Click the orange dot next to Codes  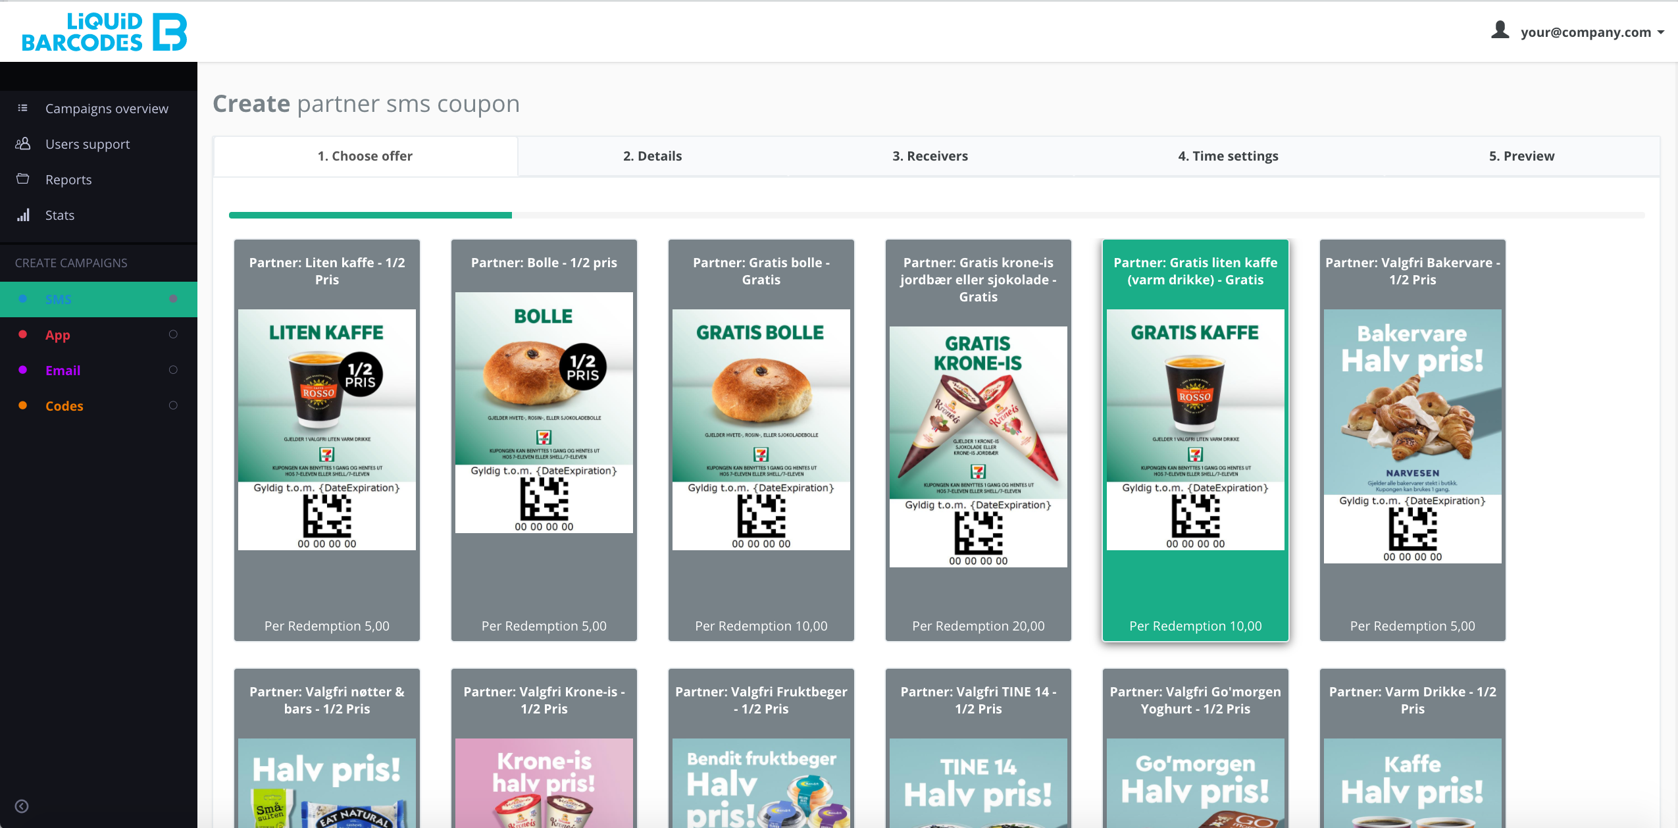click(x=23, y=405)
